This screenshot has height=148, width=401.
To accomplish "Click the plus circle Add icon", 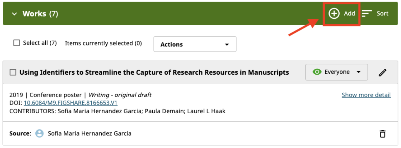I will [x=334, y=13].
